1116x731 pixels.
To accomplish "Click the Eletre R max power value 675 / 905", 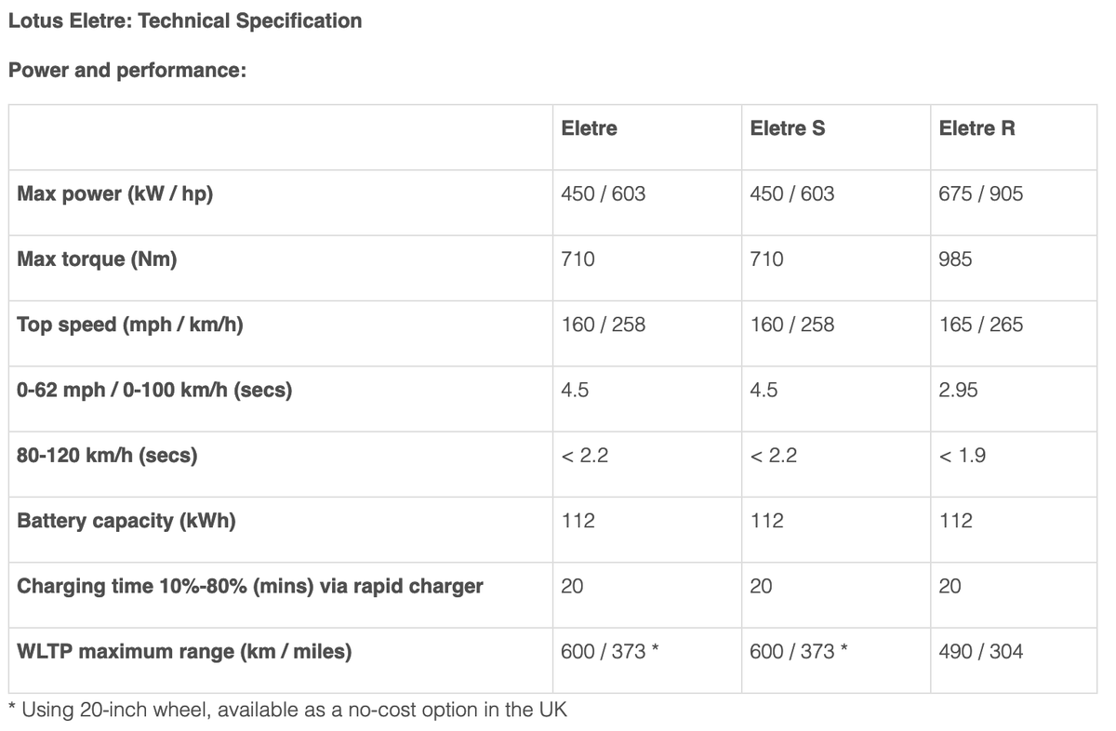I will tap(980, 193).
